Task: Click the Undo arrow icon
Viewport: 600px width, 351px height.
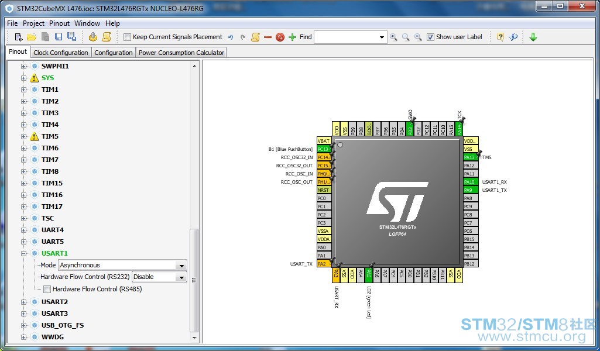Action: [x=231, y=37]
